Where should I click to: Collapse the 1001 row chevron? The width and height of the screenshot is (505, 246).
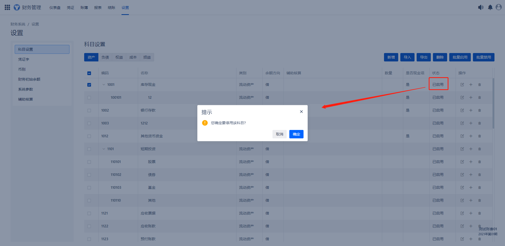tap(104, 85)
